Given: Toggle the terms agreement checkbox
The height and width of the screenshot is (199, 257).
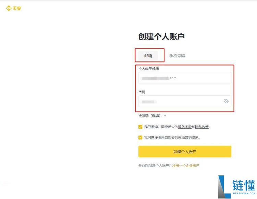Looking at the screenshot, I should (140, 127).
